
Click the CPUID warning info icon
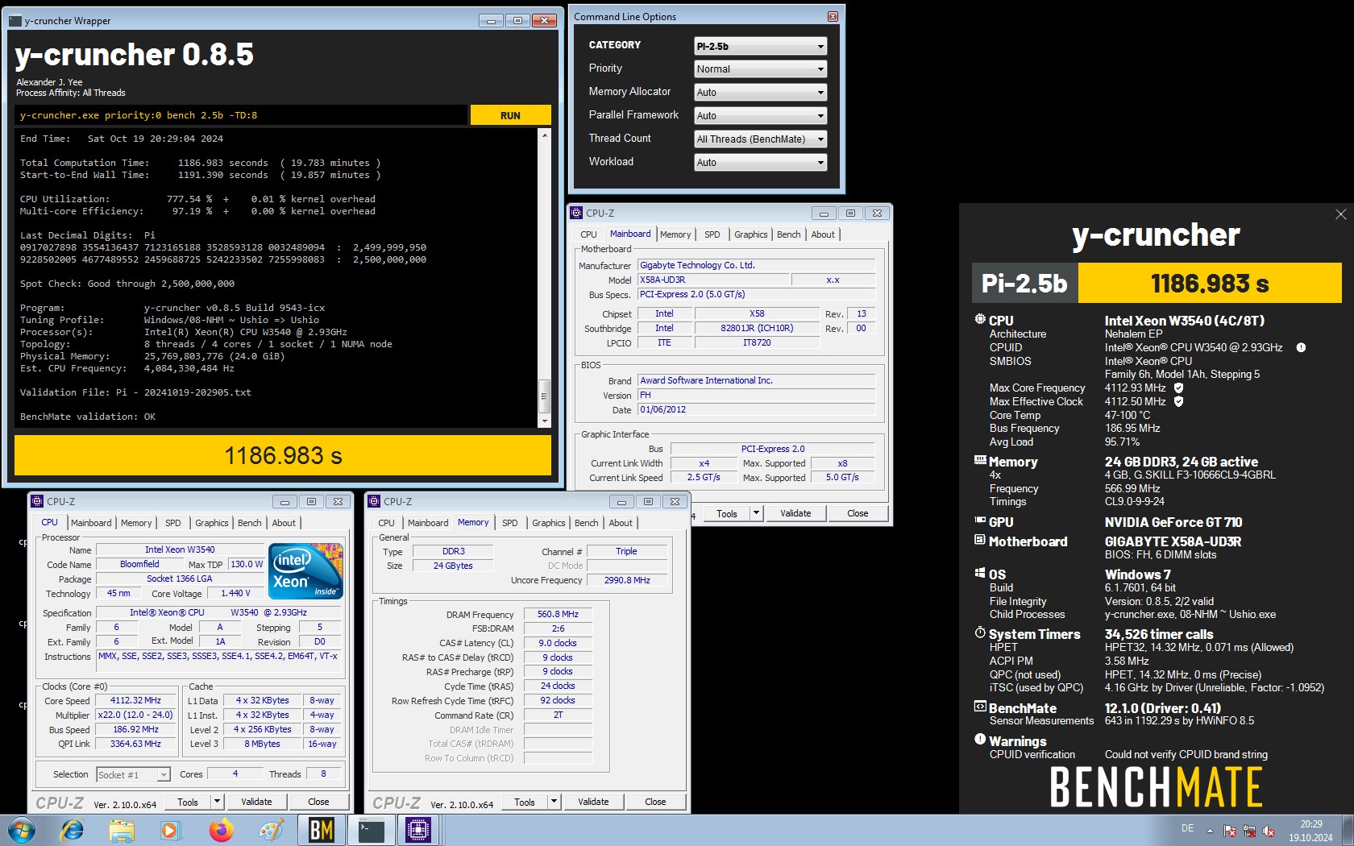(x=1301, y=347)
